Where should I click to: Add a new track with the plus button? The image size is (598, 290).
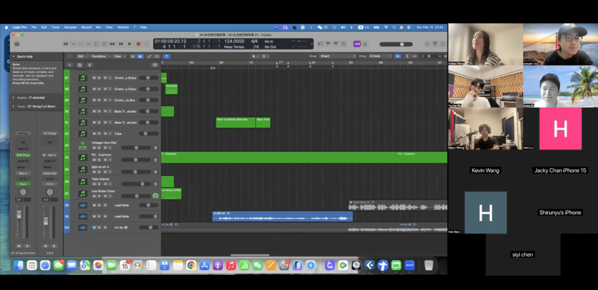[x=70, y=65]
